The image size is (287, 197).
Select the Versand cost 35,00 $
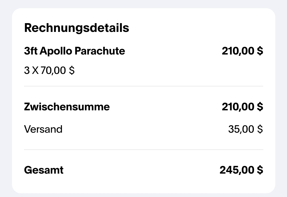[245, 129]
